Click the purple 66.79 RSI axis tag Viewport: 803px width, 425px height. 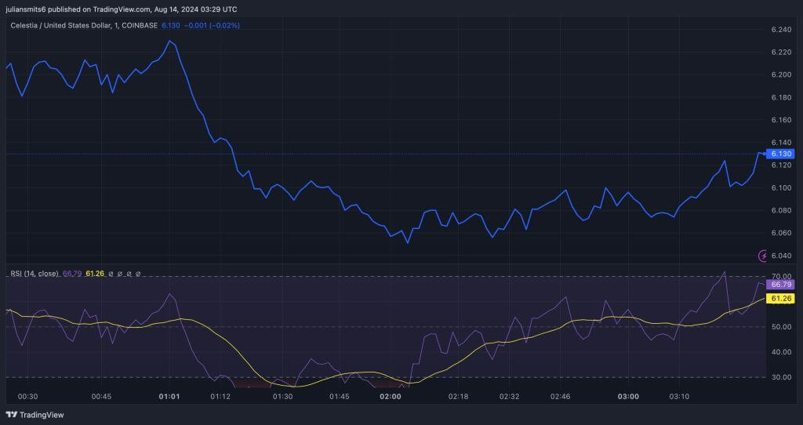(x=780, y=284)
